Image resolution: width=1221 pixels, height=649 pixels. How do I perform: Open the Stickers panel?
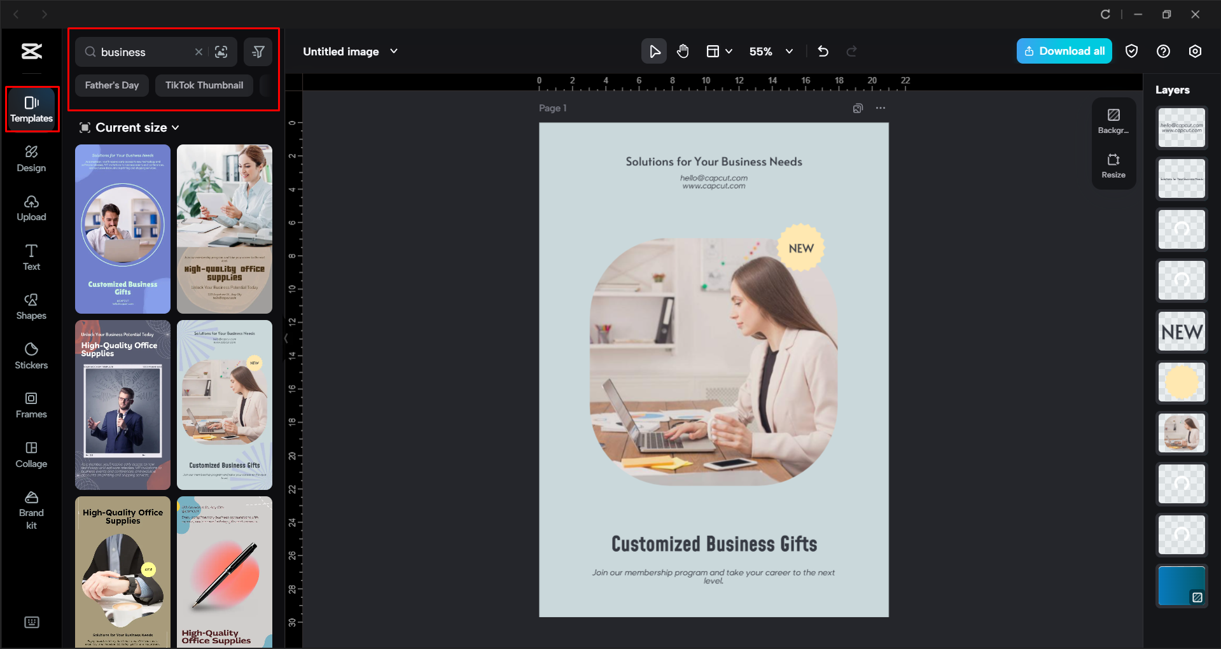31,355
